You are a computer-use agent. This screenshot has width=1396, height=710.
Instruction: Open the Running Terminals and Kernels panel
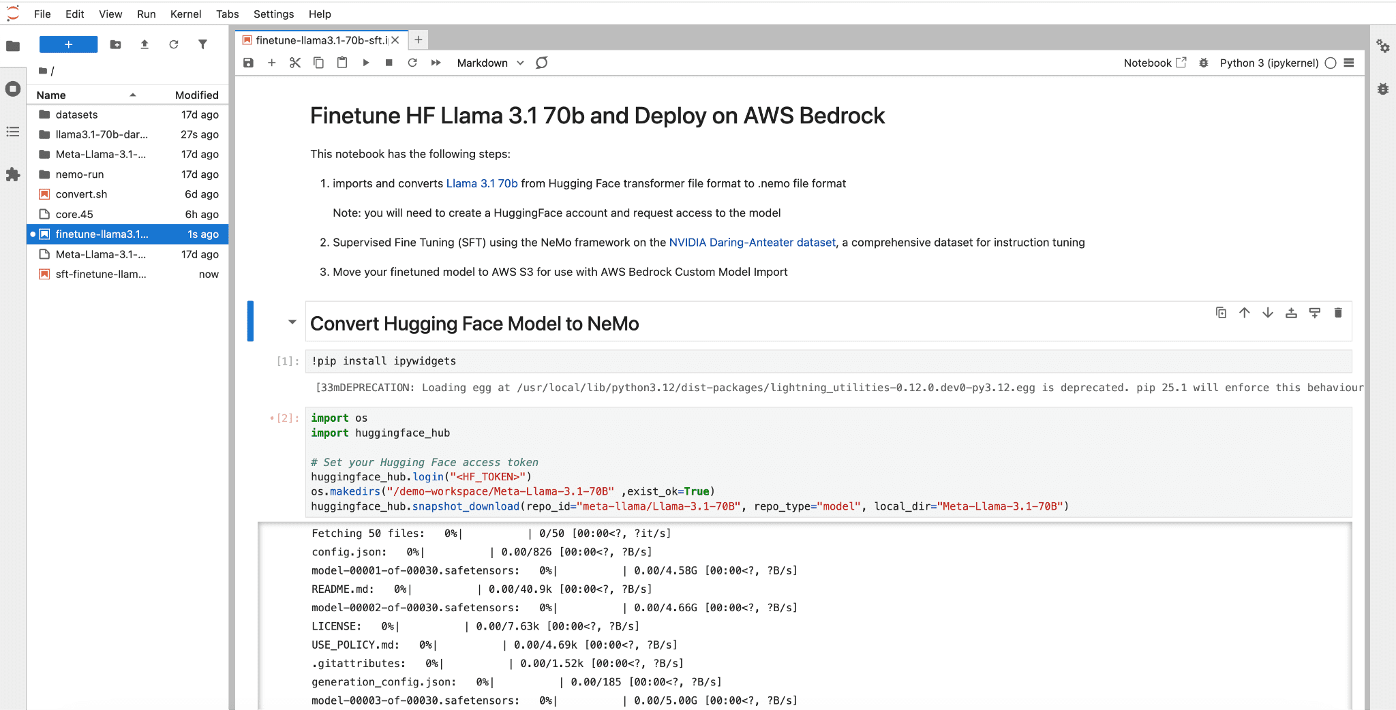(12, 89)
